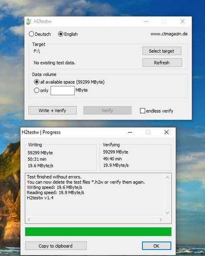
Task: Open the www.ctmagazin.de link
Action: point(169,34)
